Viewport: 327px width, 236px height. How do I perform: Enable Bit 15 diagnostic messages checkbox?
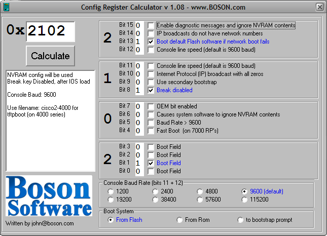point(151,25)
